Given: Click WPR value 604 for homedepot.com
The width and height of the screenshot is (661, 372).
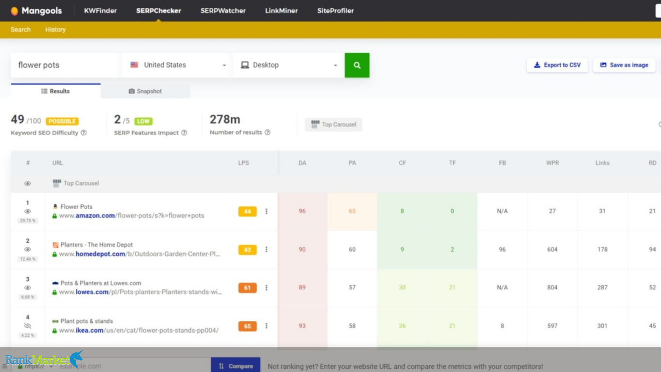Looking at the screenshot, I should pos(553,250).
